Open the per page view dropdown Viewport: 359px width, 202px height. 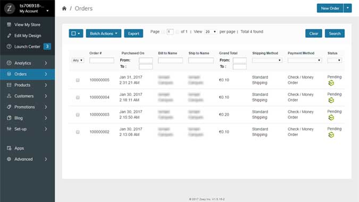point(211,31)
